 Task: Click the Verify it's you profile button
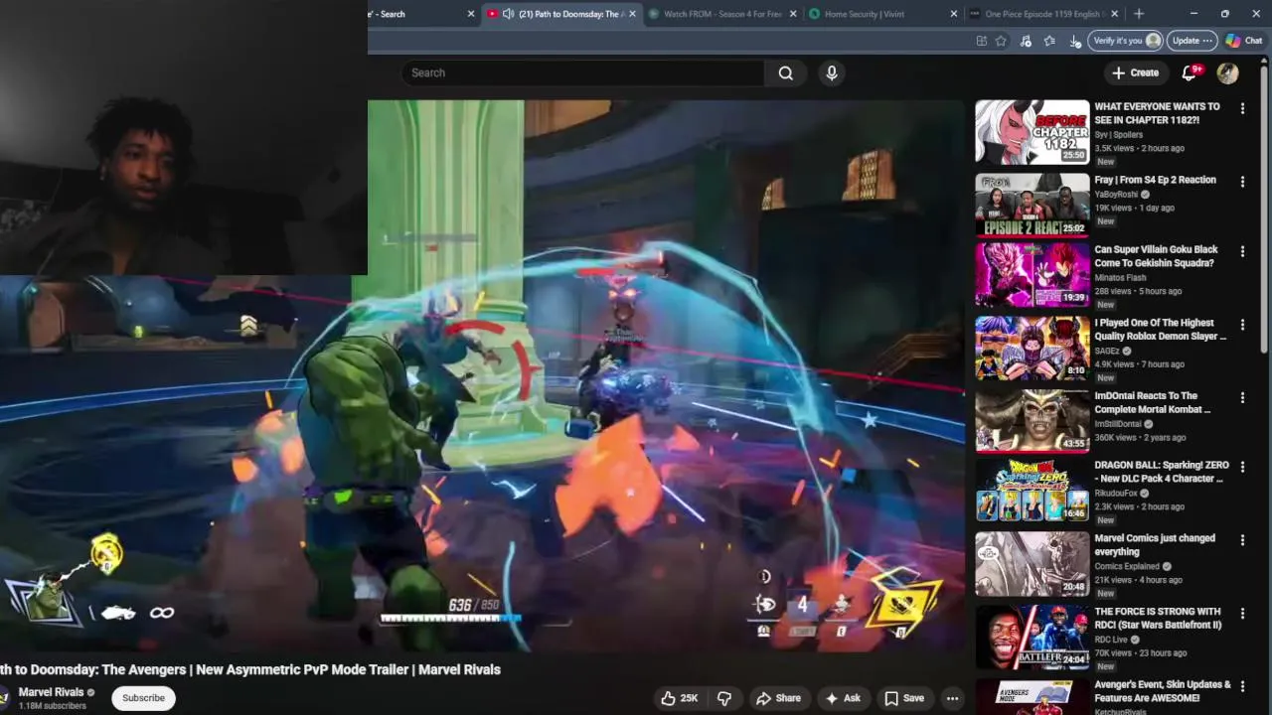(1126, 41)
